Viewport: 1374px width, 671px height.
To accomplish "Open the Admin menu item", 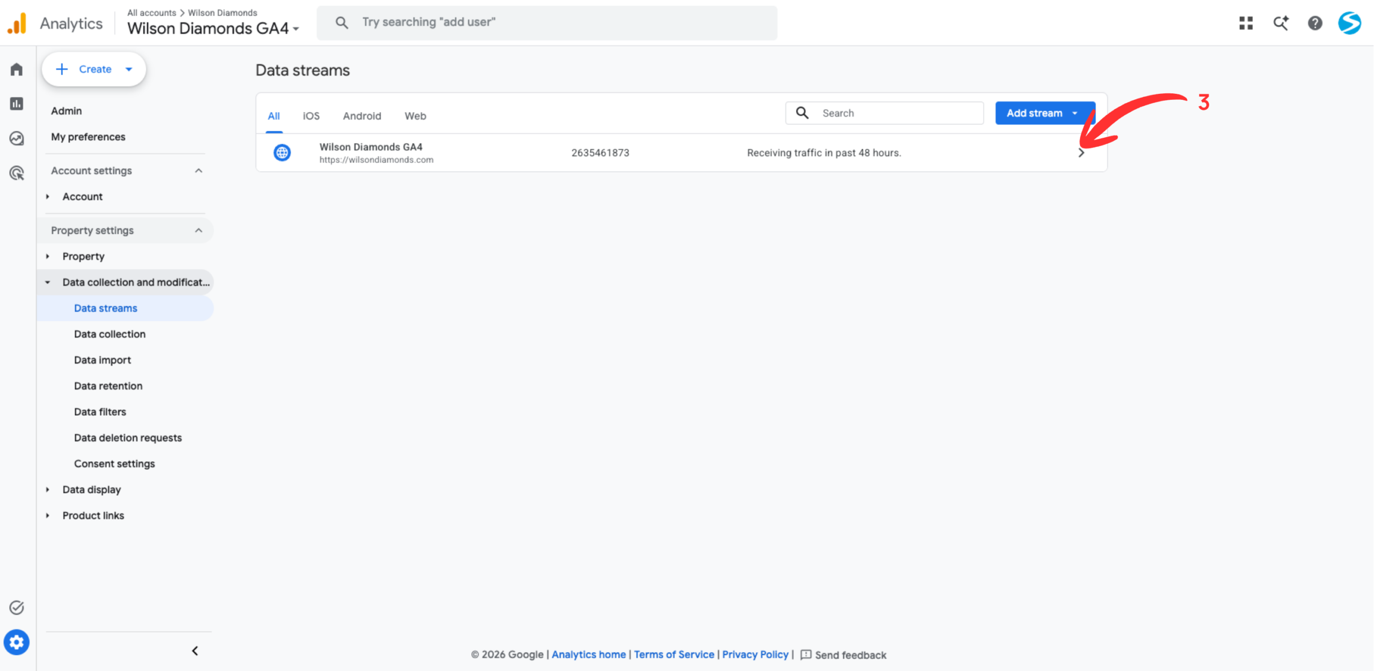I will tap(67, 110).
